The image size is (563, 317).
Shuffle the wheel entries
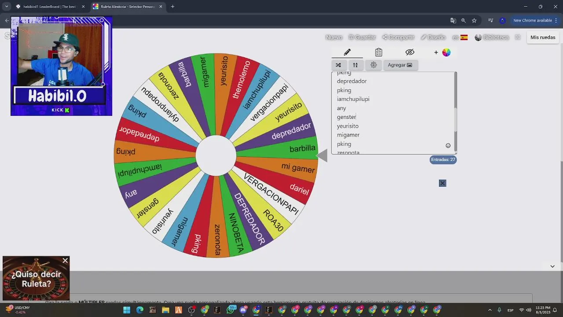338,65
